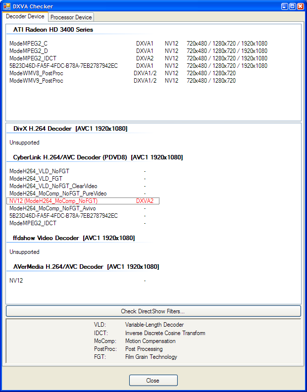Viewport: 307px width, 392px height.
Task: Click the DXVA Checker title bar icon
Action: pos(7,6)
